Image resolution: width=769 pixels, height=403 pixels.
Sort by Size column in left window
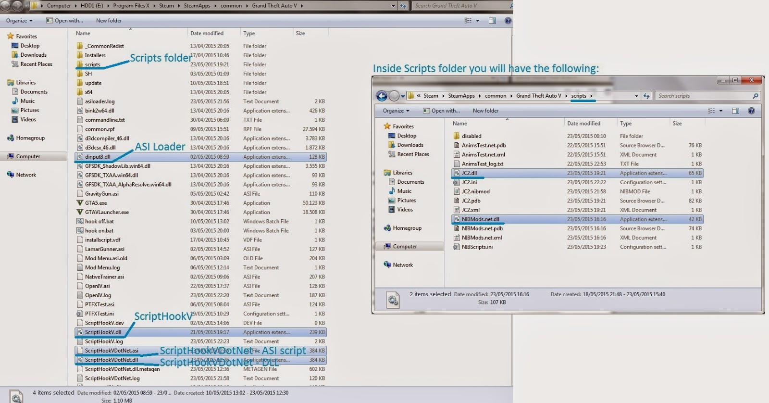click(x=300, y=33)
